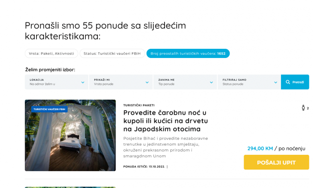Open the Zanima me Tip ponude dropdown
Image resolution: width=313 pixels, height=188 pixels.
pyautogui.click(x=185, y=82)
